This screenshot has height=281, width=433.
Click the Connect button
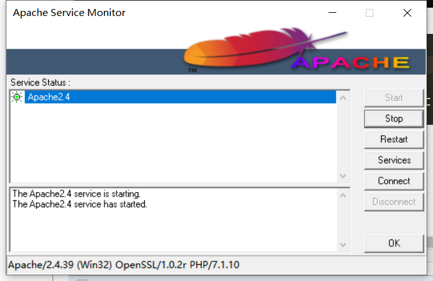click(394, 181)
